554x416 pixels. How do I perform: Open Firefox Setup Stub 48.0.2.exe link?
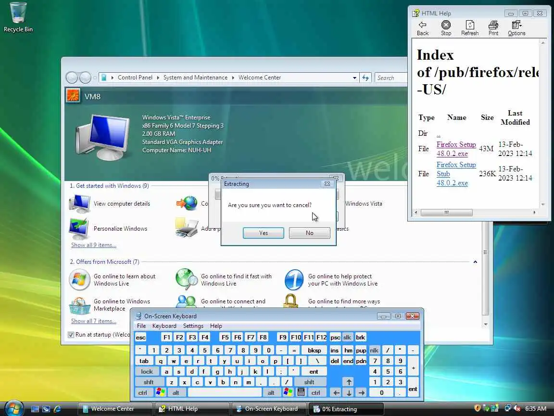[456, 174]
